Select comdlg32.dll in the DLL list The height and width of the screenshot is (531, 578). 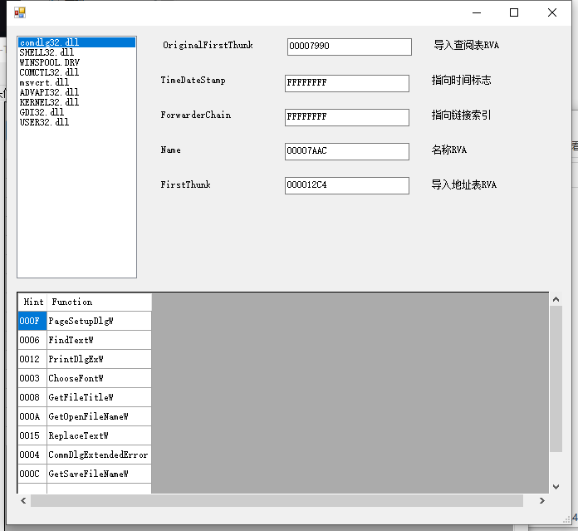(76, 42)
